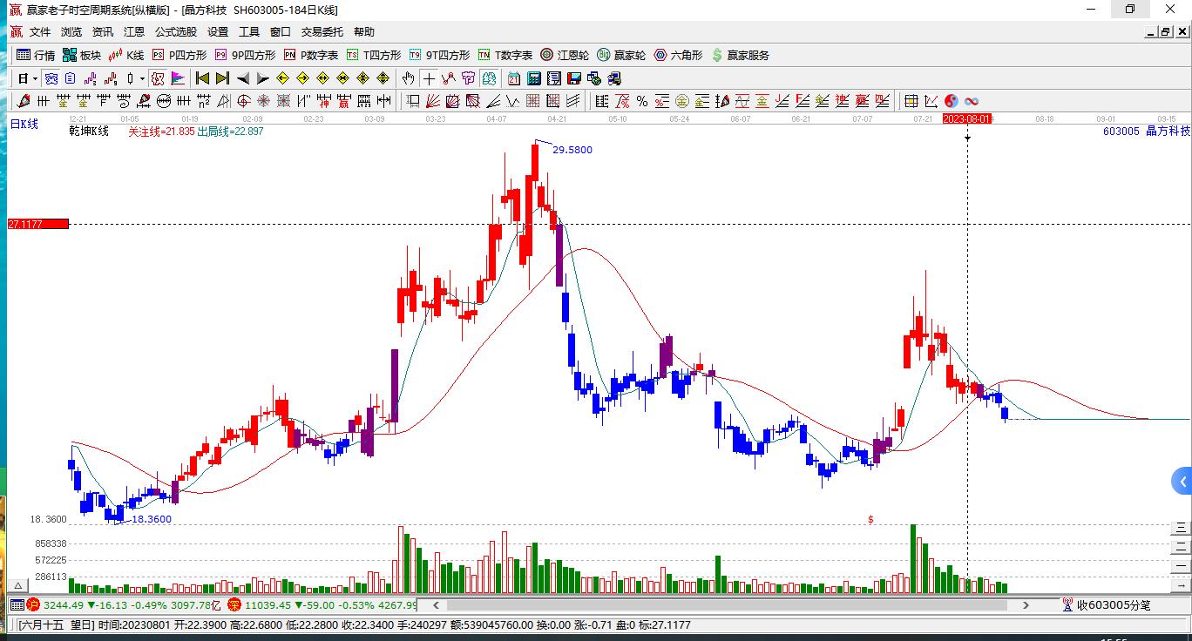The width and height of the screenshot is (1192, 641).
Task: Click the n² square number icon
Action: click(x=203, y=101)
